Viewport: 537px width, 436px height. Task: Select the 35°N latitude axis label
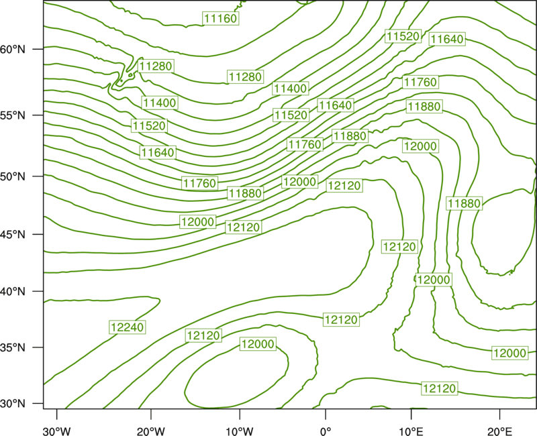(x=13, y=347)
